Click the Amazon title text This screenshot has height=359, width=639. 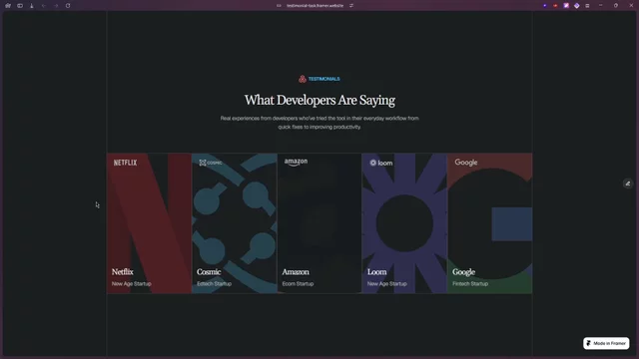[x=296, y=271]
